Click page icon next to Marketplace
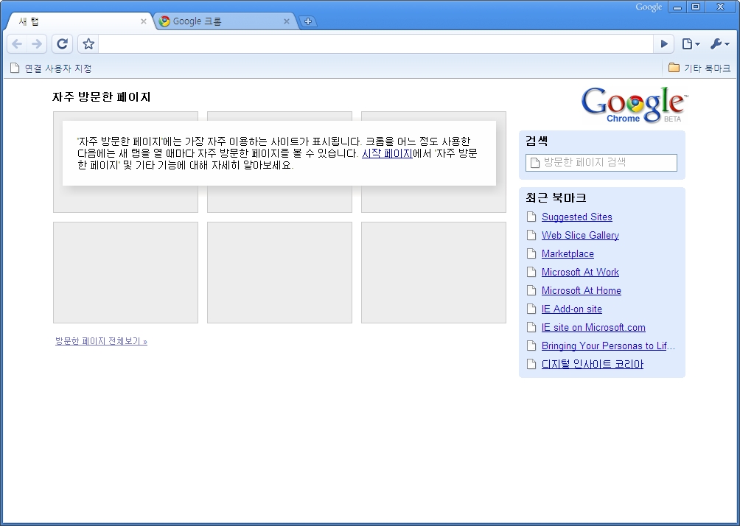The height and width of the screenshot is (526, 740). click(531, 253)
